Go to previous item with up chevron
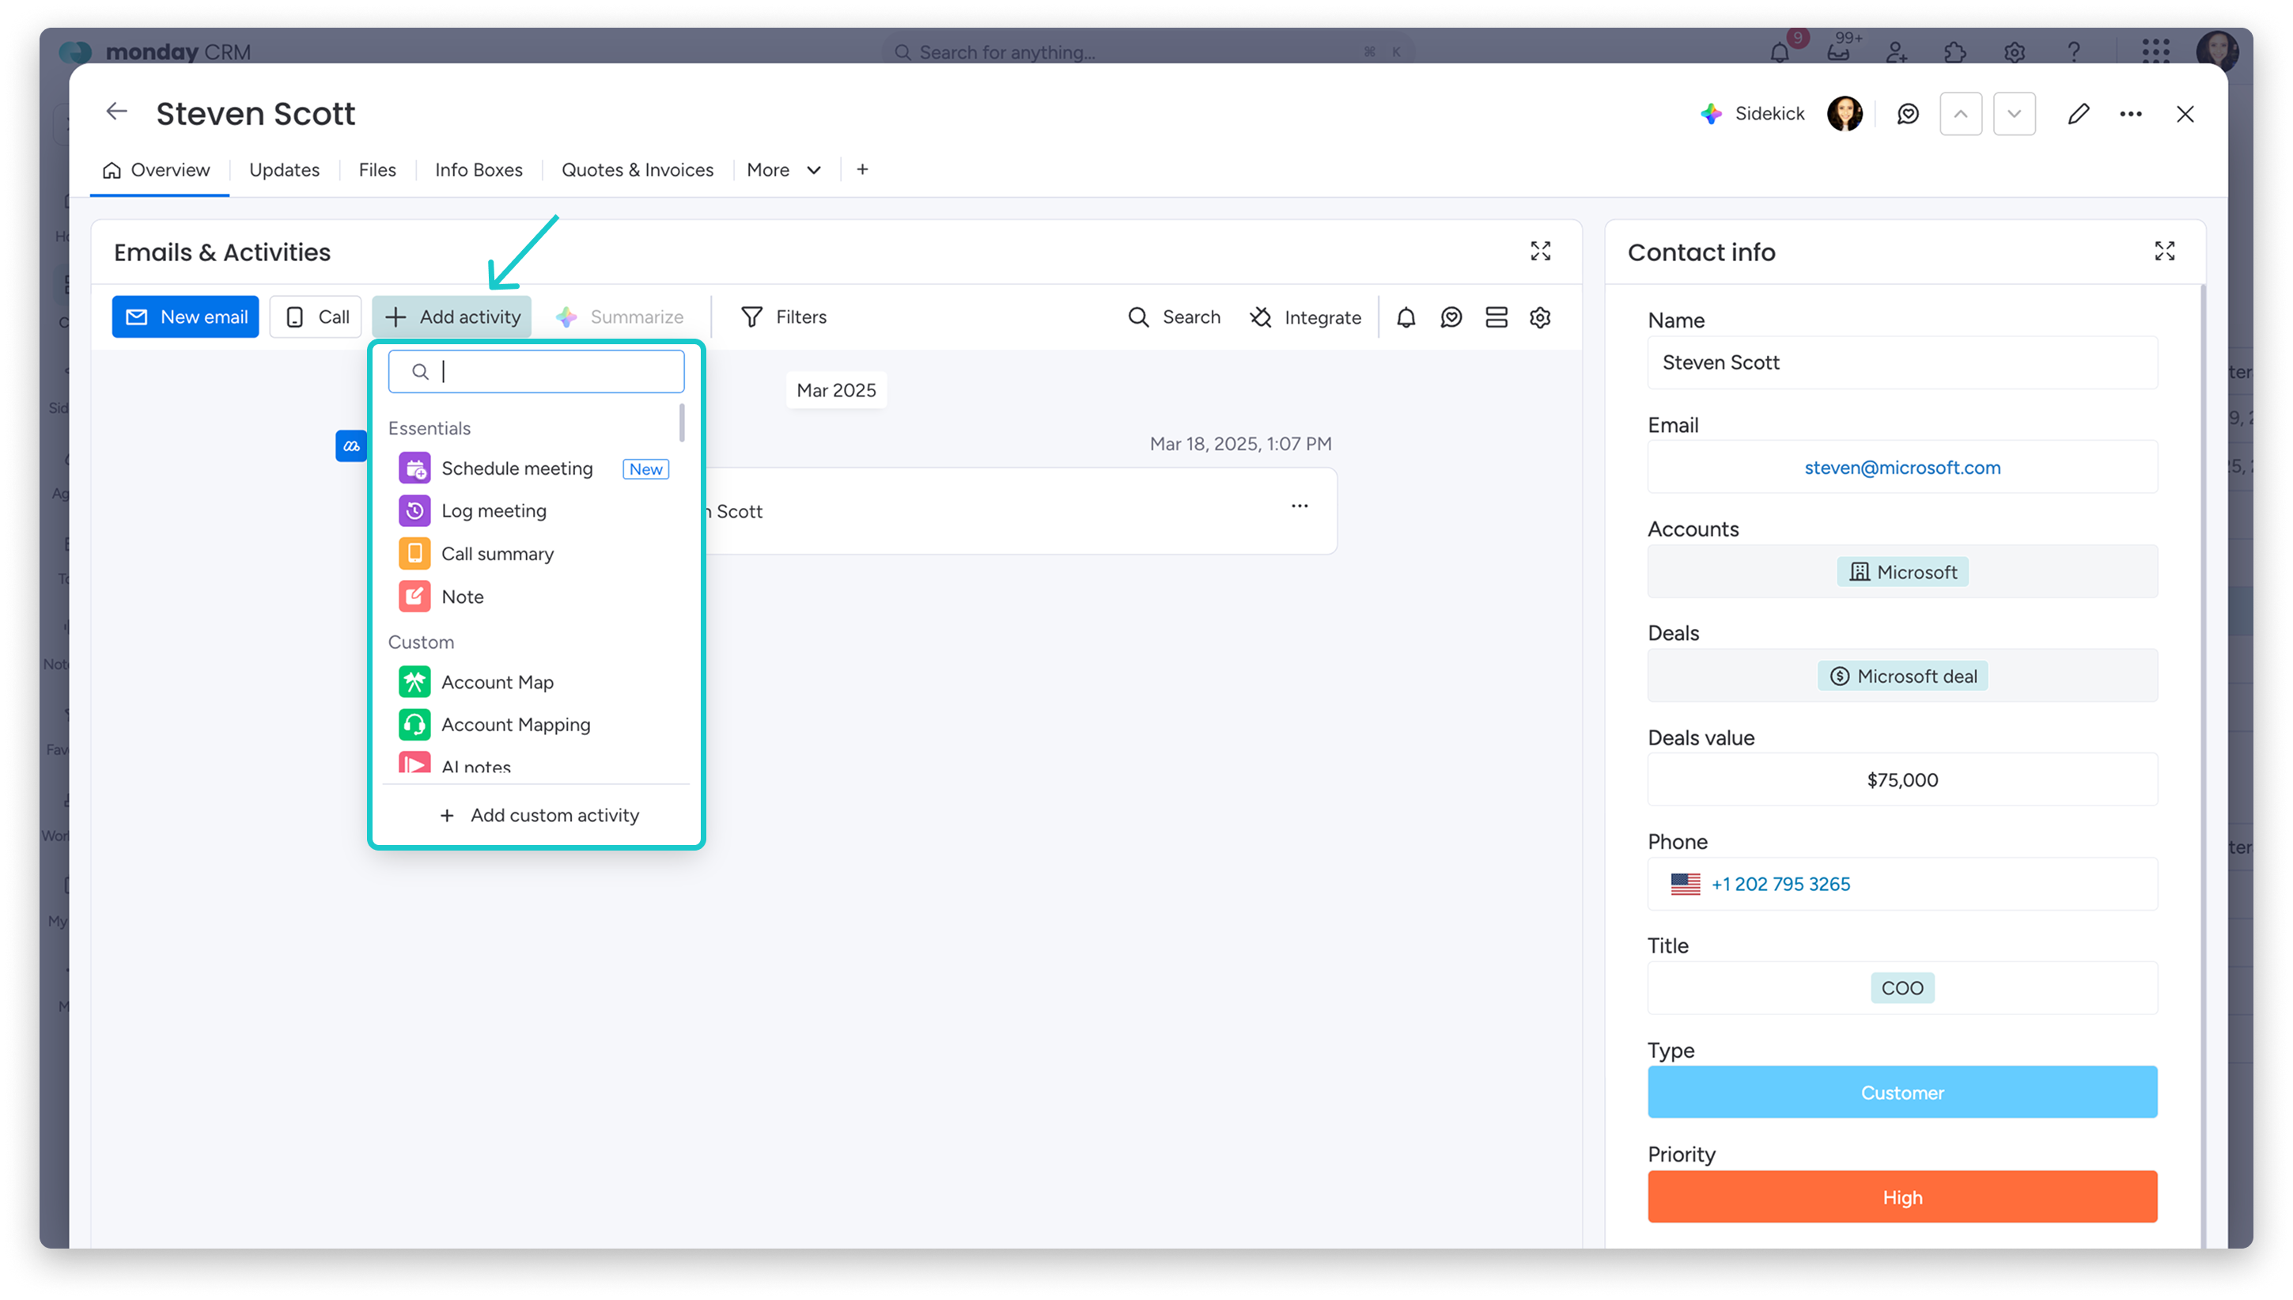The width and height of the screenshot is (2293, 1300). pos(1961,113)
